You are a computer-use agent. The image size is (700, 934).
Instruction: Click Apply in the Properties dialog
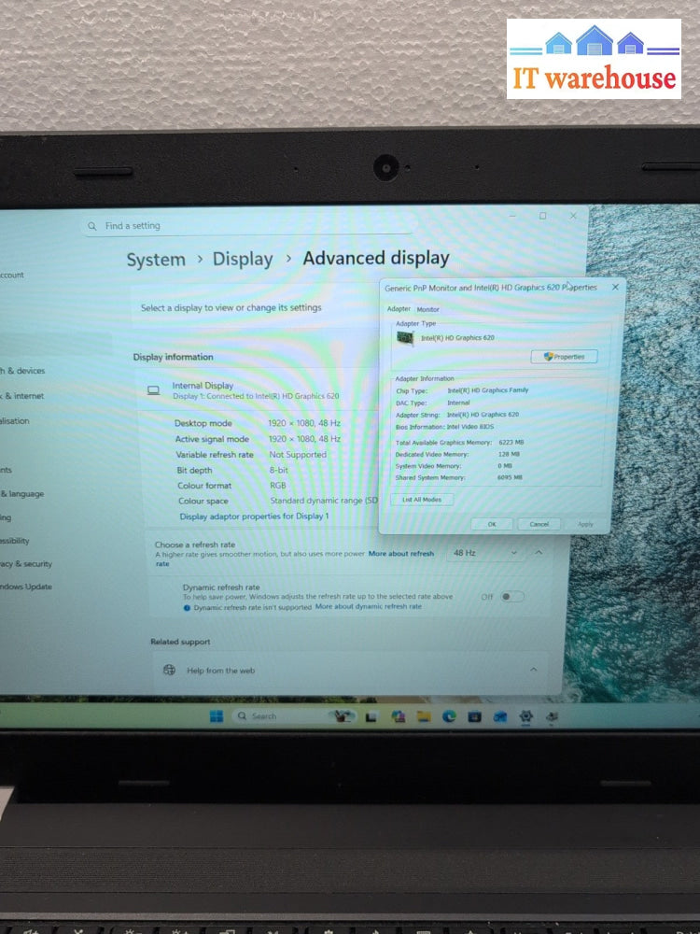tap(585, 524)
